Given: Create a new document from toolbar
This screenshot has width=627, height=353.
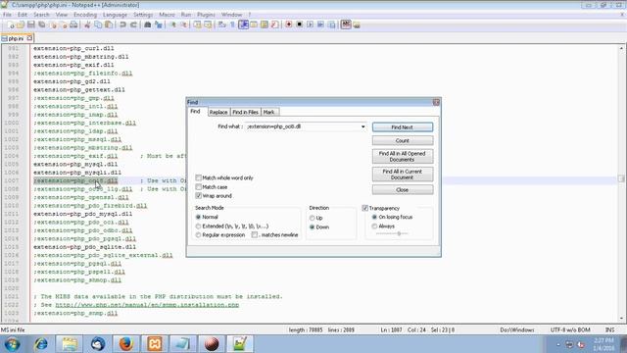Looking at the screenshot, I should 11,25.
